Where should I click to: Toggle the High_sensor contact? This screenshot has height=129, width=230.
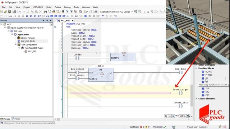pyautogui.click(x=77, y=79)
